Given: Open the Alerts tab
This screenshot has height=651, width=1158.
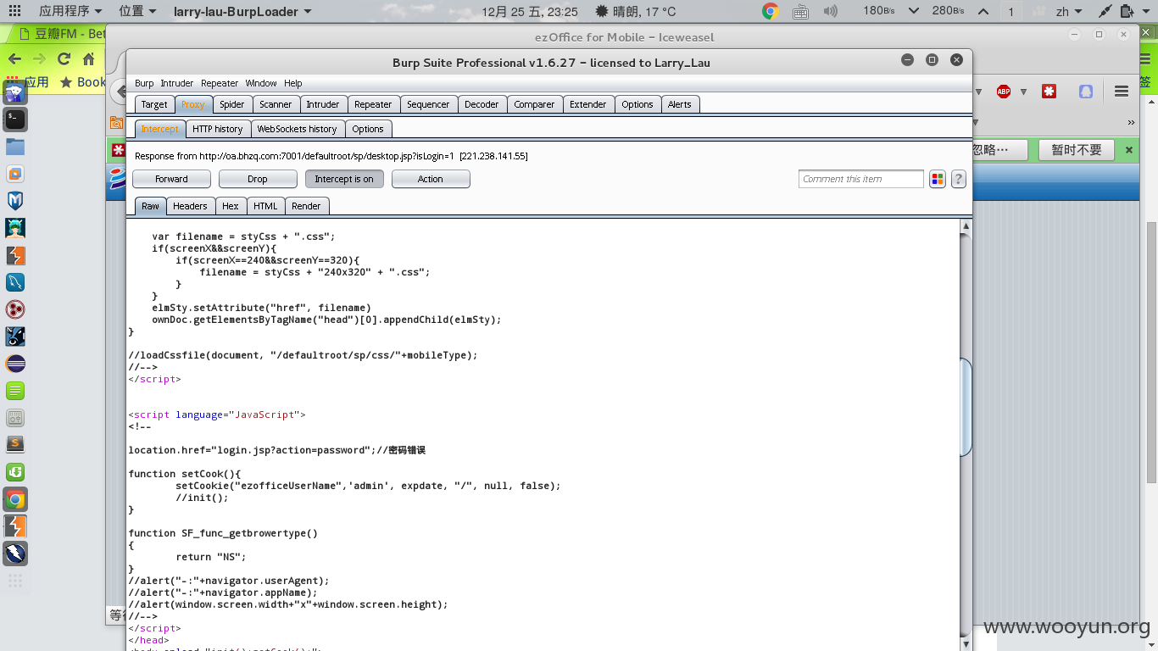Looking at the screenshot, I should click(680, 104).
